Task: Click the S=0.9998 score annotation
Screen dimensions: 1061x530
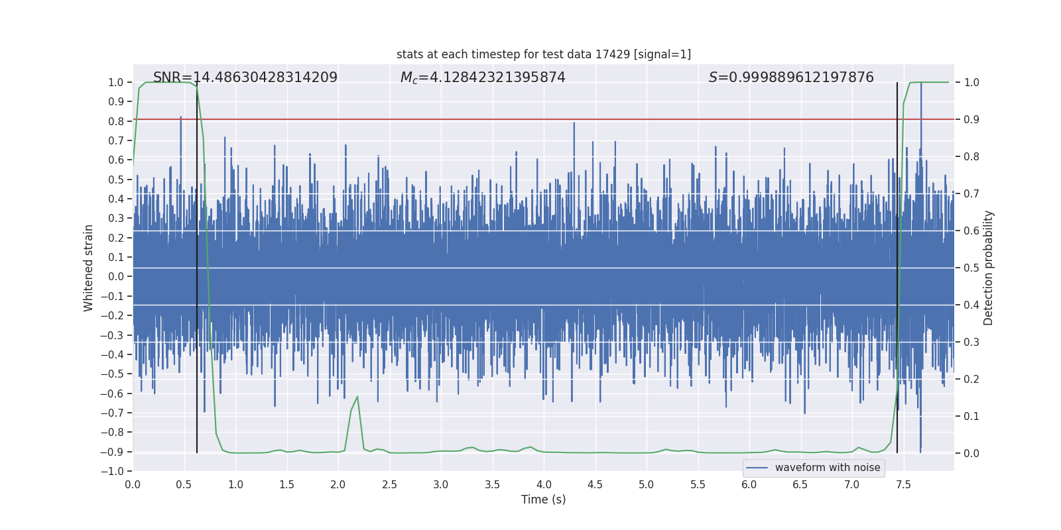Action: coord(790,78)
